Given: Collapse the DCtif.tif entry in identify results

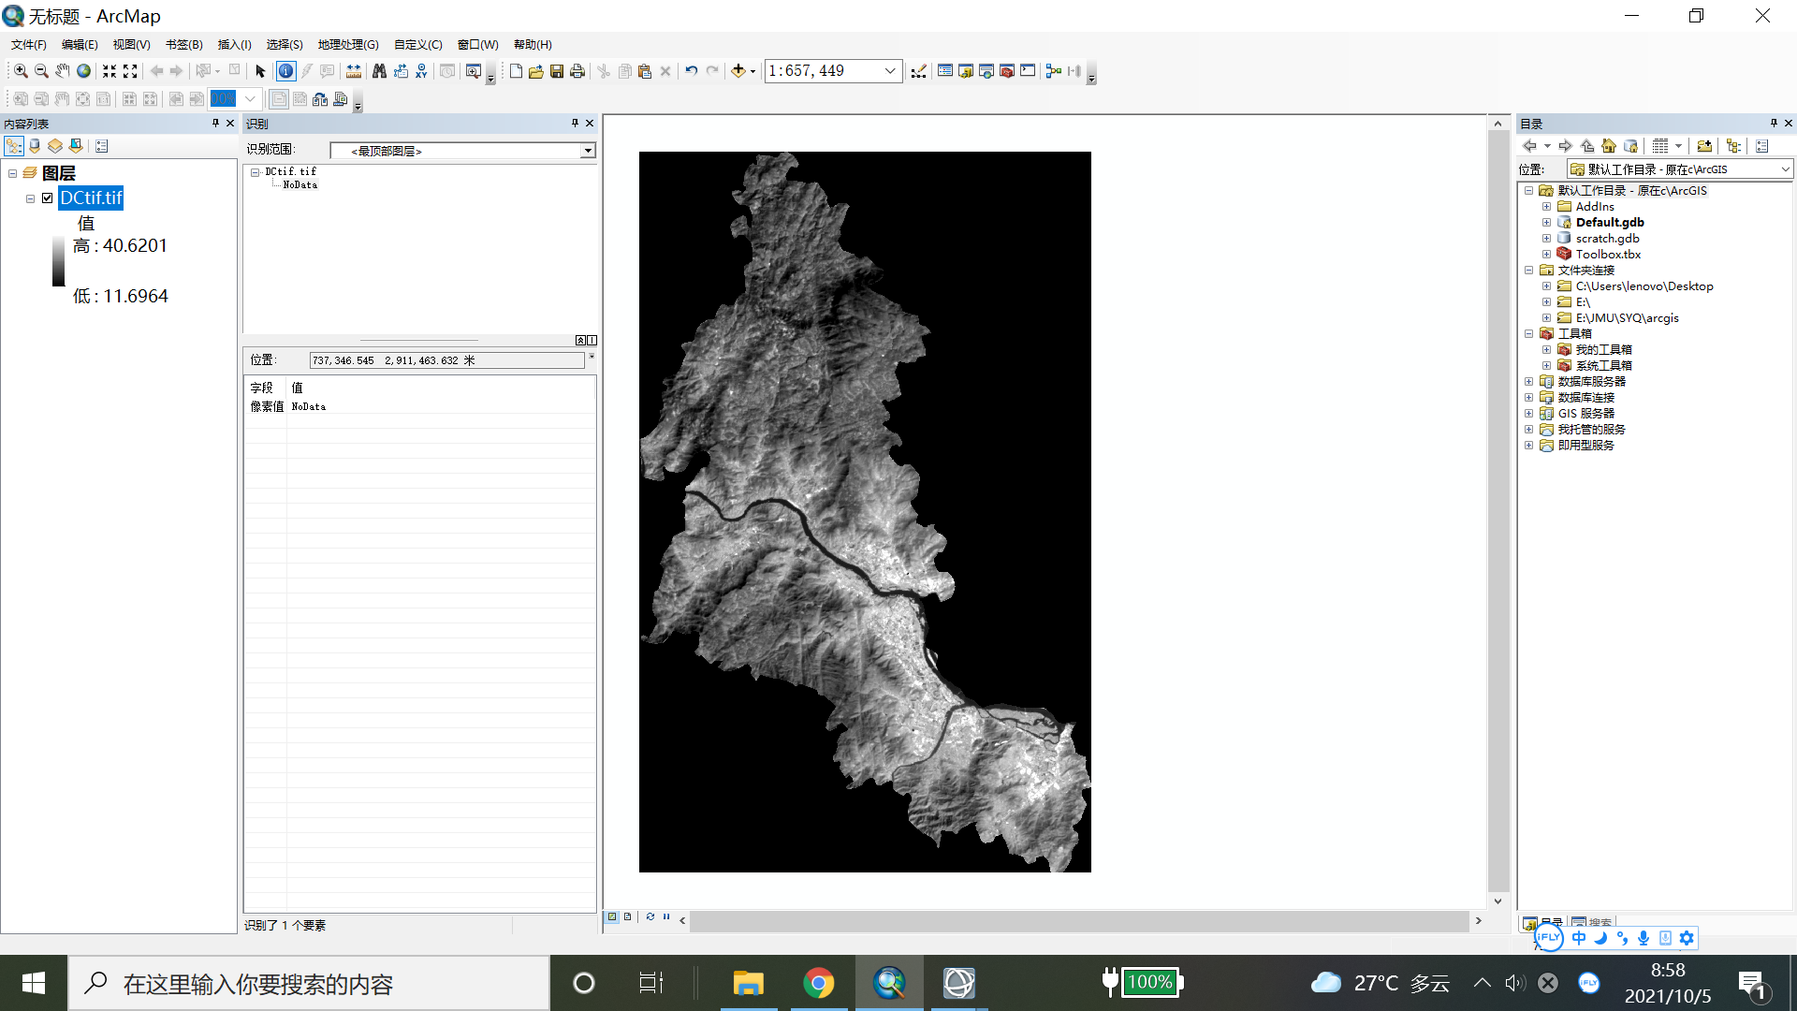Looking at the screenshot, I should [254, 171].
